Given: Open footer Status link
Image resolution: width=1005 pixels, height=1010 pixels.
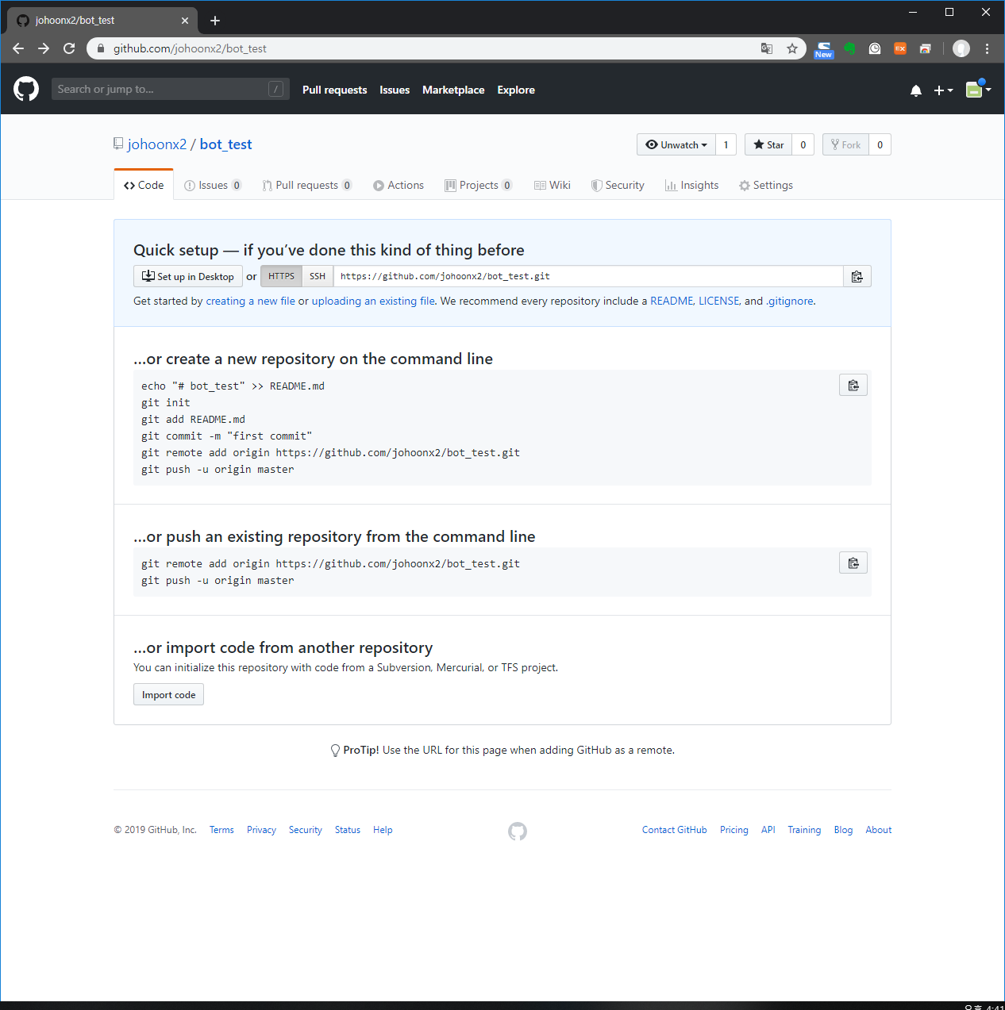Looking at the screenshot, I should (348, 830).
